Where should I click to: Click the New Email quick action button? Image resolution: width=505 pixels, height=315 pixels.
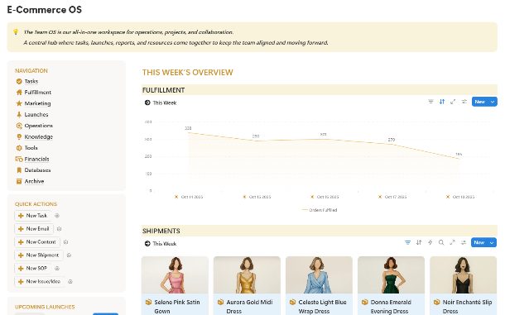33,229
